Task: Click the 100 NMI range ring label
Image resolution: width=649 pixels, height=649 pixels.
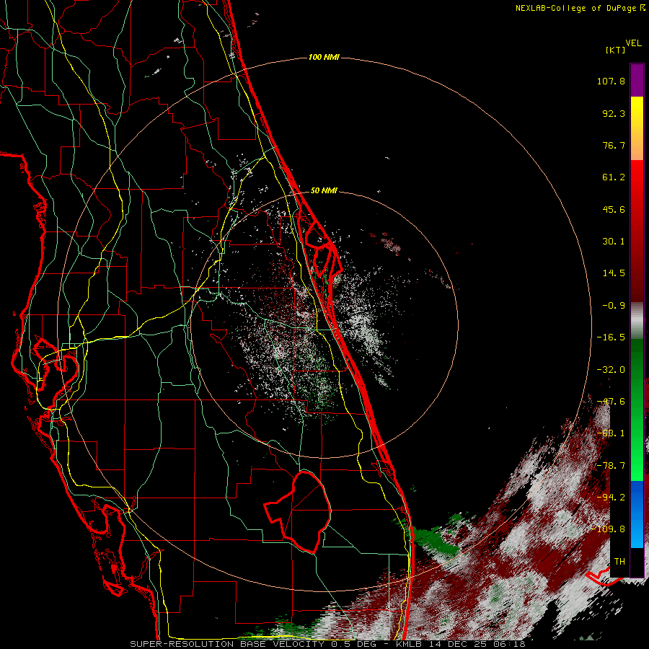Action: pos(324,57)
